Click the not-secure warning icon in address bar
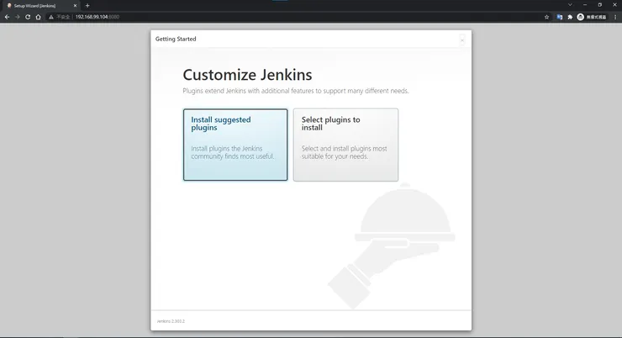Image resolution: width=622 pixels, height=338 pixels. click(x=51, y=17)
